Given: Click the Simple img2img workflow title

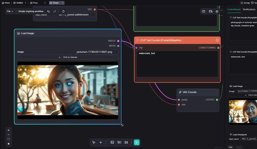Looking at the screenshot, I should (x=31, y=11).
